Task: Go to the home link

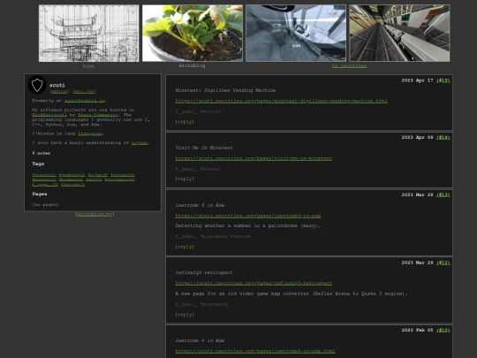Action: [88, 65]
